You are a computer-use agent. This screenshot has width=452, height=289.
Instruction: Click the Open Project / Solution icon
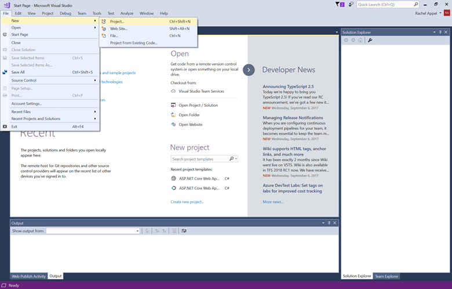(173, 105)
